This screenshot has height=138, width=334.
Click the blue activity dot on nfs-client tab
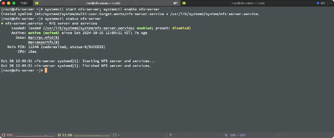click(x=318, y=3)
